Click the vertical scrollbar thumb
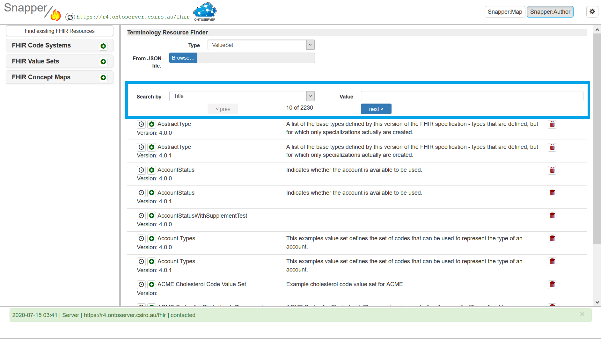 click(597, 139)
